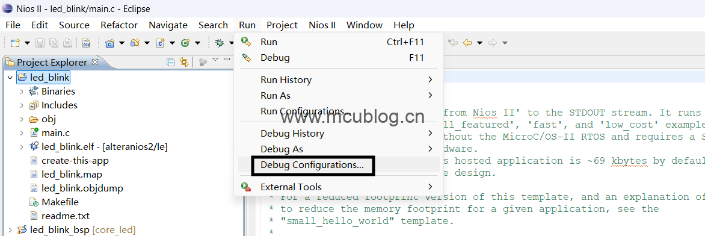Viewport: 705px width, 236px height.
Task: Toggle Link with Editor in Project Explorer
Action: coord(183,62)
